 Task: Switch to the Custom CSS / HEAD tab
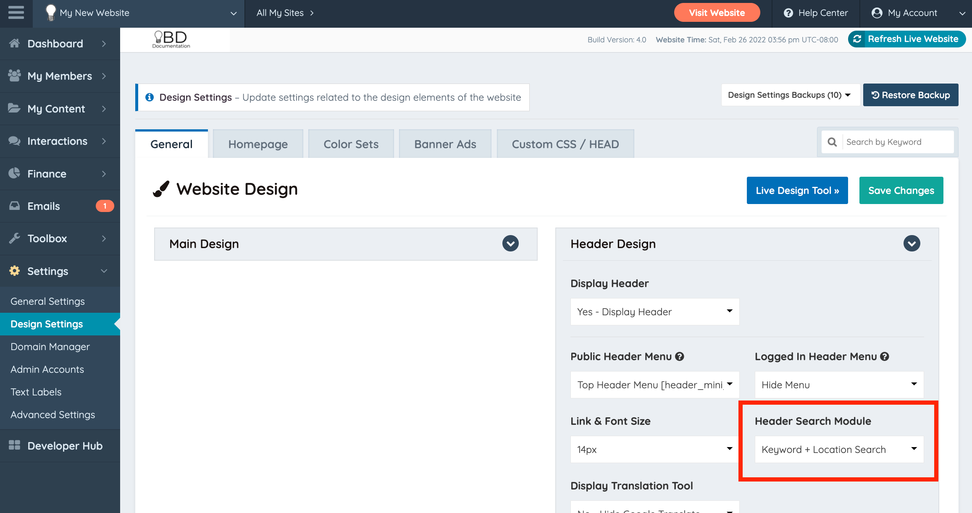565,144
